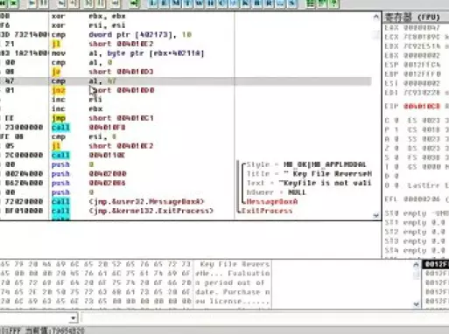Open Call stack with K button

coord(245,3)
